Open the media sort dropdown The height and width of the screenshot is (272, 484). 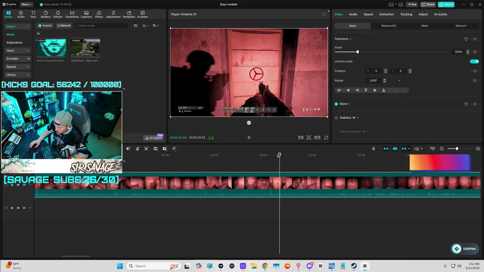[146, 26]
